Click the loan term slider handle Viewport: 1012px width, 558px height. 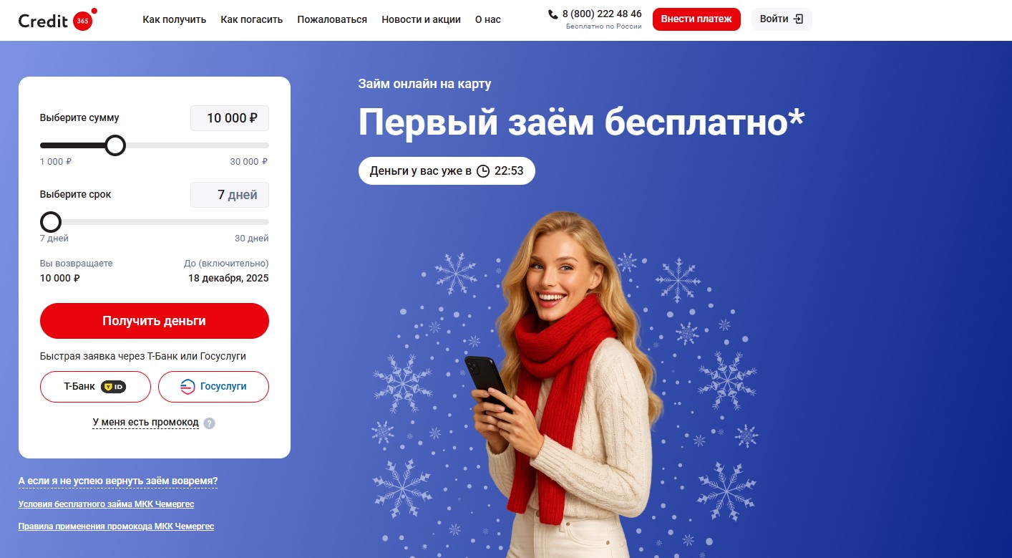[x=51, y=222]
